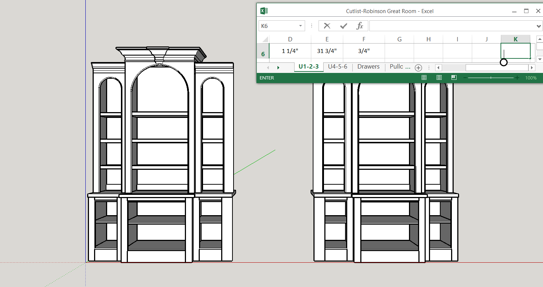Click the zoom slider handle

[491, 78]
